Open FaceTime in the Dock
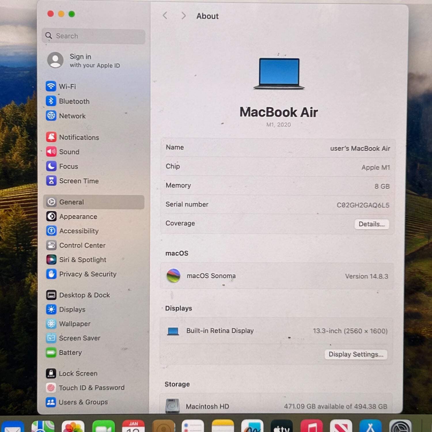 pos(103,427)
